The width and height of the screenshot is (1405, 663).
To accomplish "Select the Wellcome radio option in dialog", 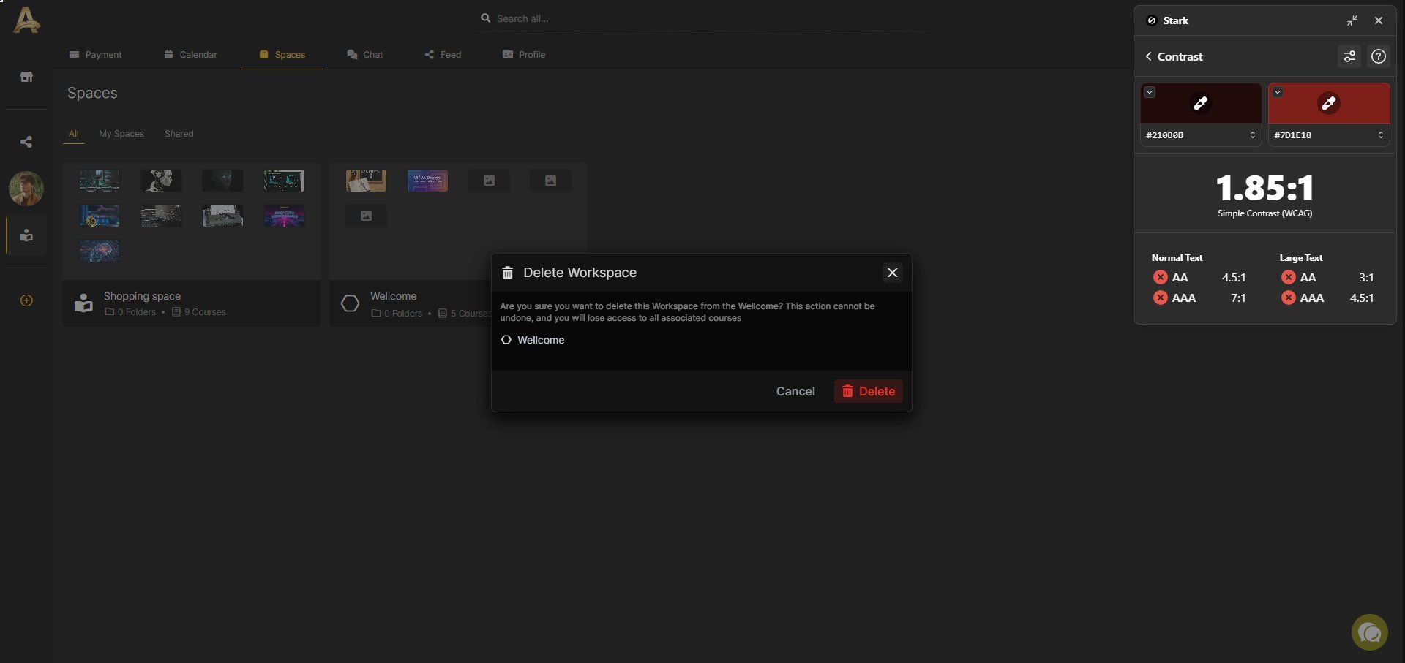I will (506, 340).
